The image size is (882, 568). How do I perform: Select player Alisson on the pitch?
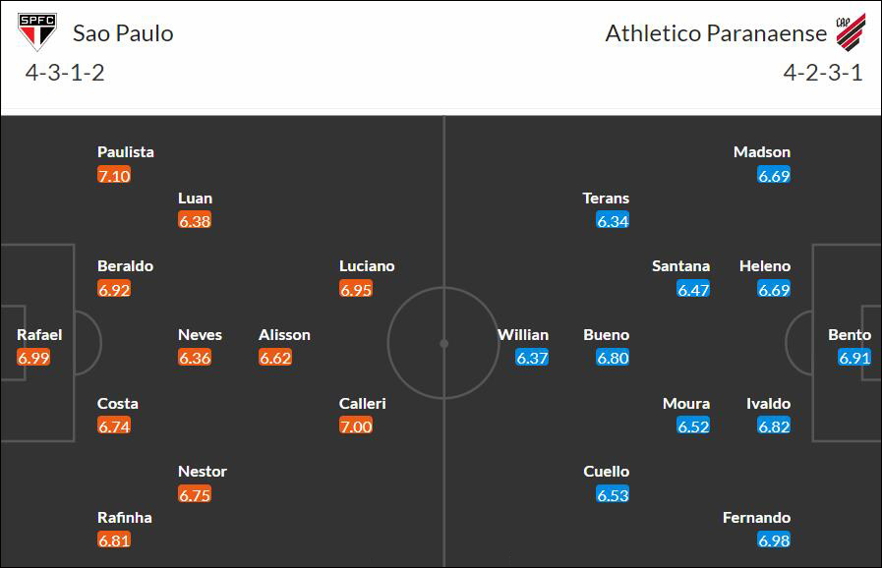coord(284,335)
